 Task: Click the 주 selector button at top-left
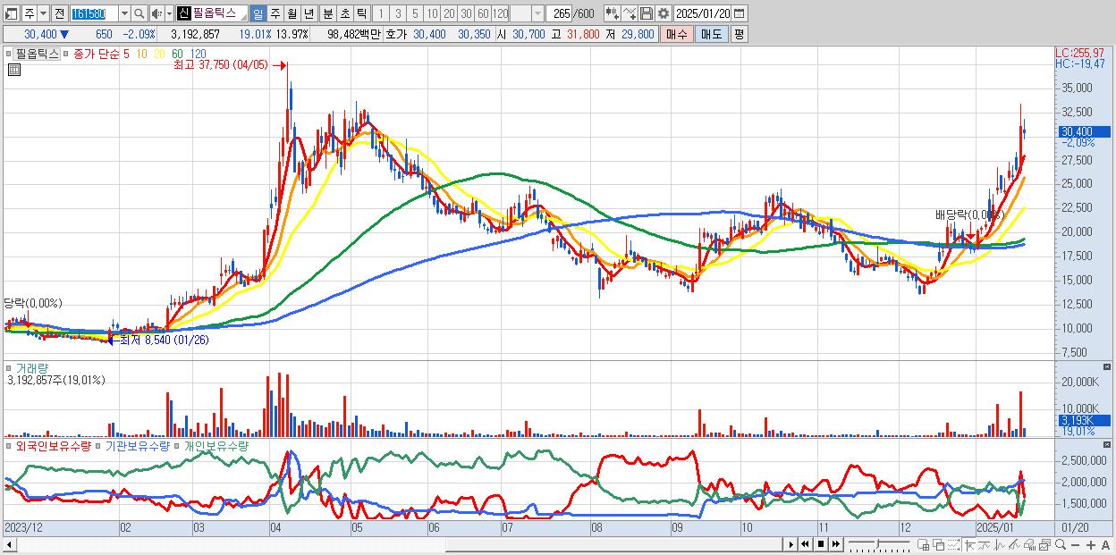(30, 13)
